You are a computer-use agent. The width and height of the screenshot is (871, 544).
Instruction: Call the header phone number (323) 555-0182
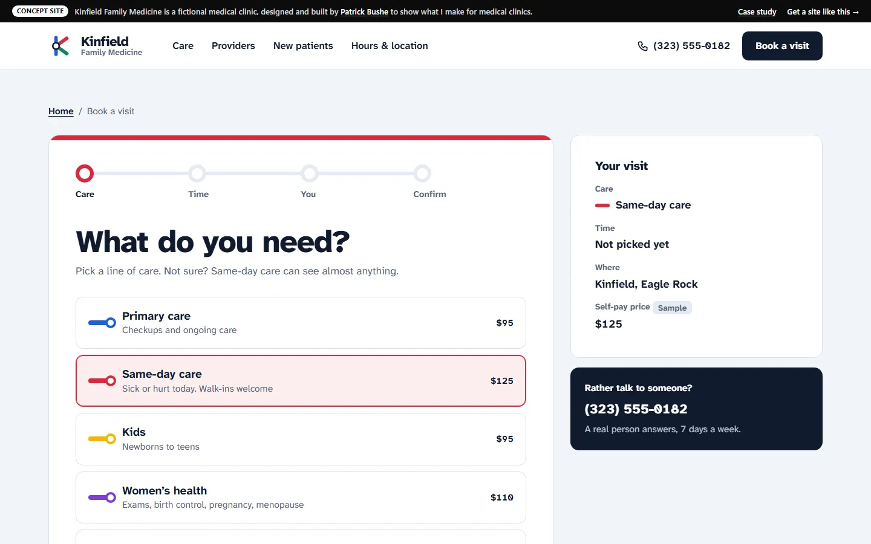pyautogui.click(x=691, y=46)
